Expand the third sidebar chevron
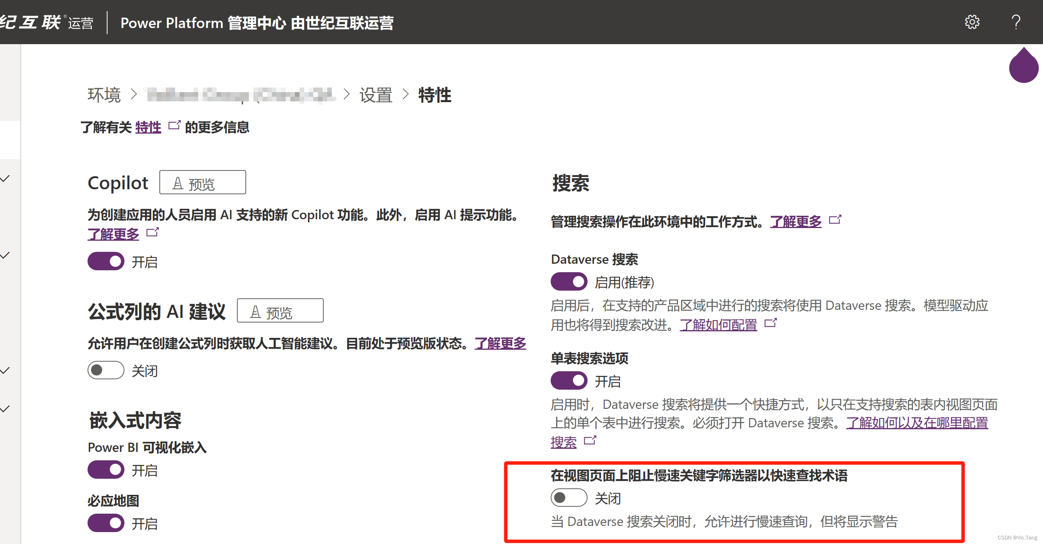Image resolution: width=1043 pixels, height=544 pixels. [5, 370]
